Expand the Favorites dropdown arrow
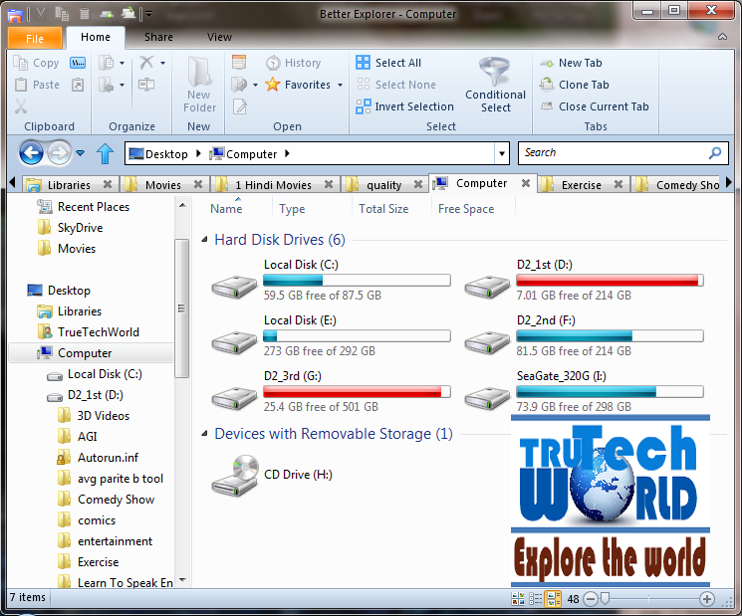The image size is (742, 616). pos(340,86)
